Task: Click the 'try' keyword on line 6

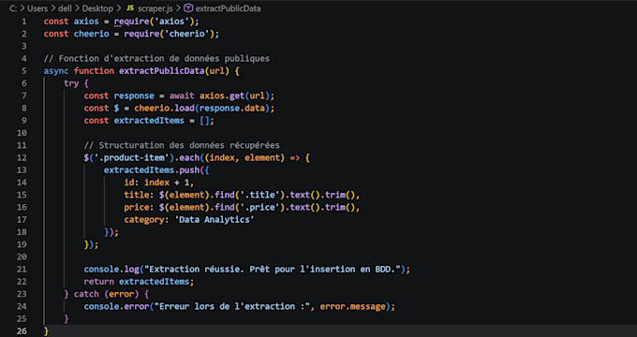Action: (71, 83)
